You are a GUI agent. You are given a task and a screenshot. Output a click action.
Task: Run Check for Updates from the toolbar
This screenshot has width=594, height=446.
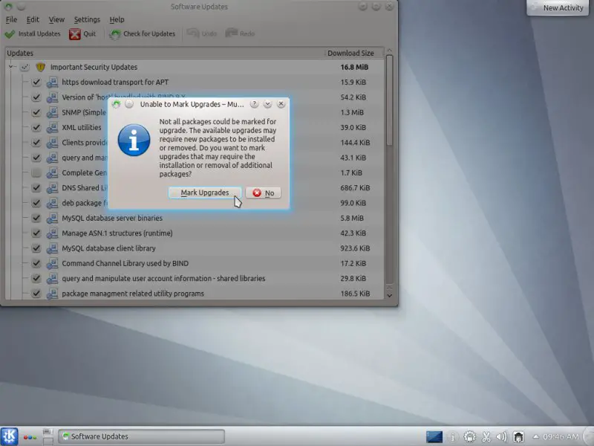pos(142,33)
